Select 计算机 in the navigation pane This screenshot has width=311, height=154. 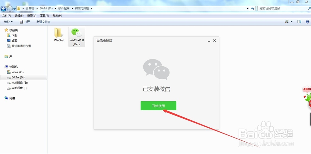11,67
